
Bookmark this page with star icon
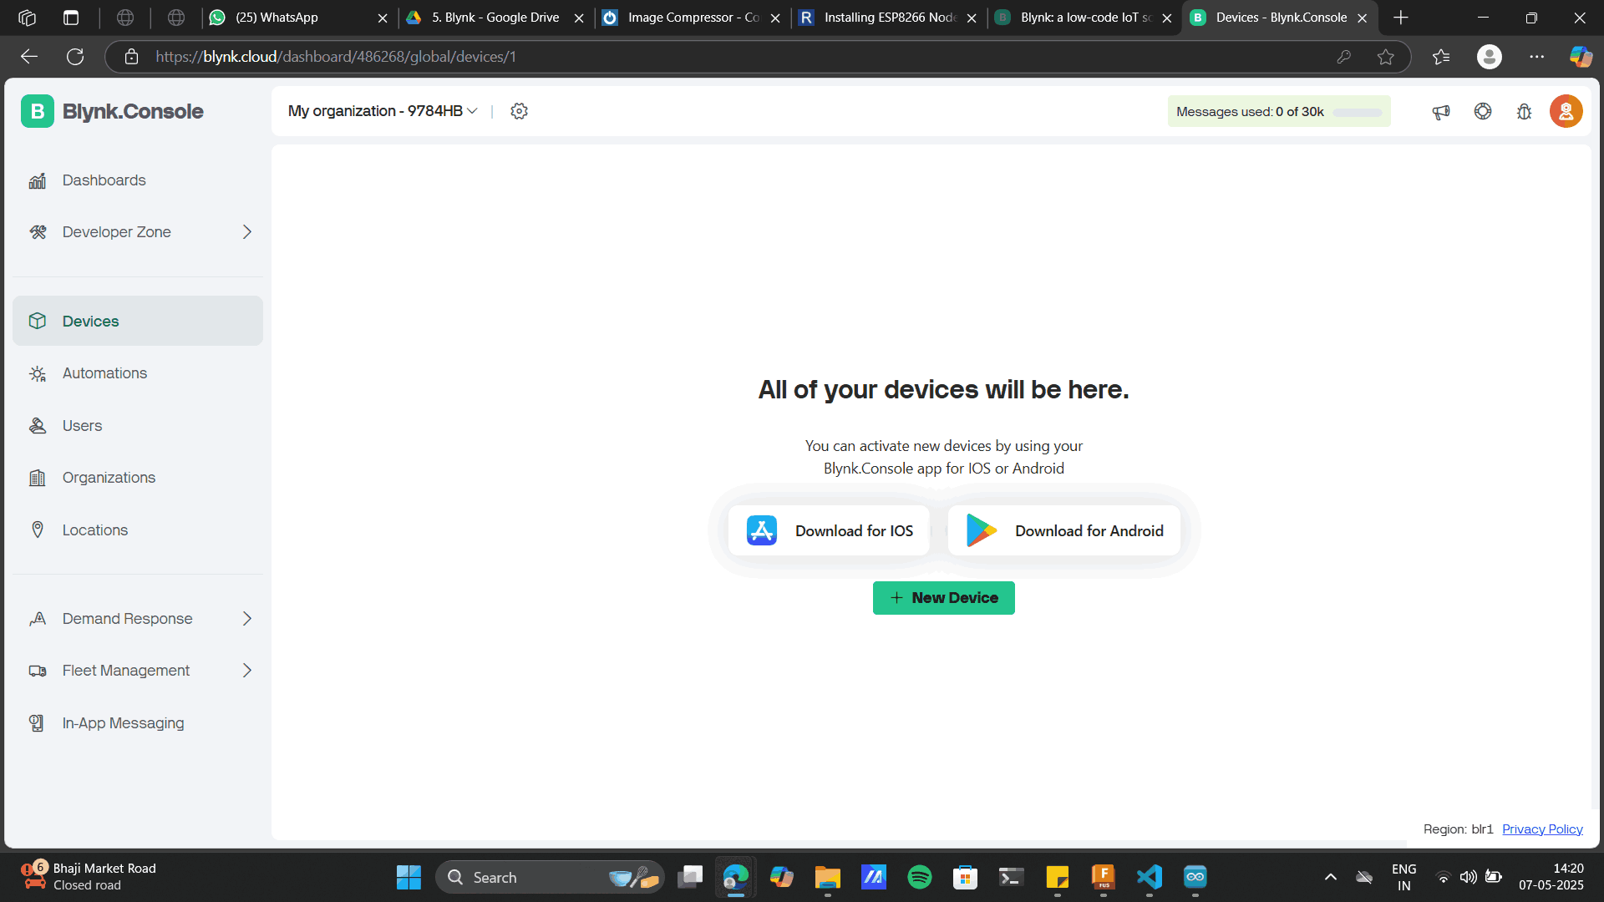(x=1386, y=57)
